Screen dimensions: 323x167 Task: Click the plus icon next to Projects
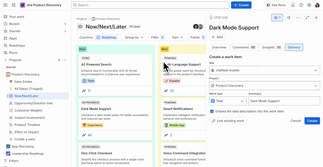(59, 60)
